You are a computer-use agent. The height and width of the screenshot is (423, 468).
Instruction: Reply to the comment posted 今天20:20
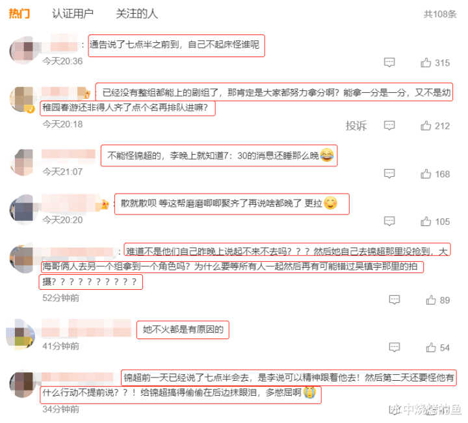(389, 222)
